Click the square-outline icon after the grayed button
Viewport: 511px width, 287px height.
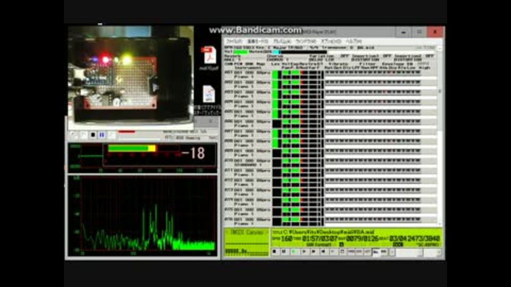click(342, 251)
